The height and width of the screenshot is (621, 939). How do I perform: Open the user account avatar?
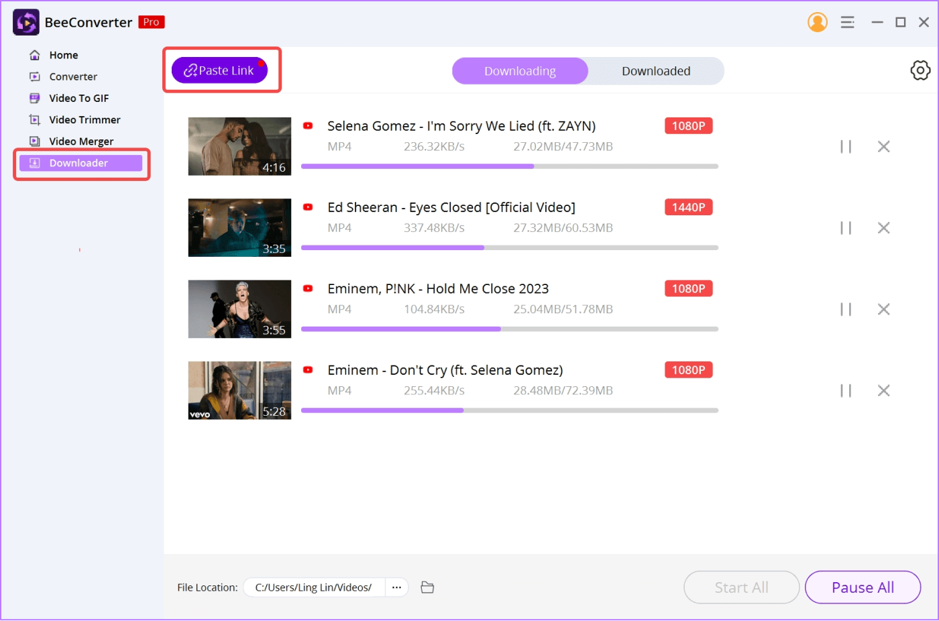[818, 22]
